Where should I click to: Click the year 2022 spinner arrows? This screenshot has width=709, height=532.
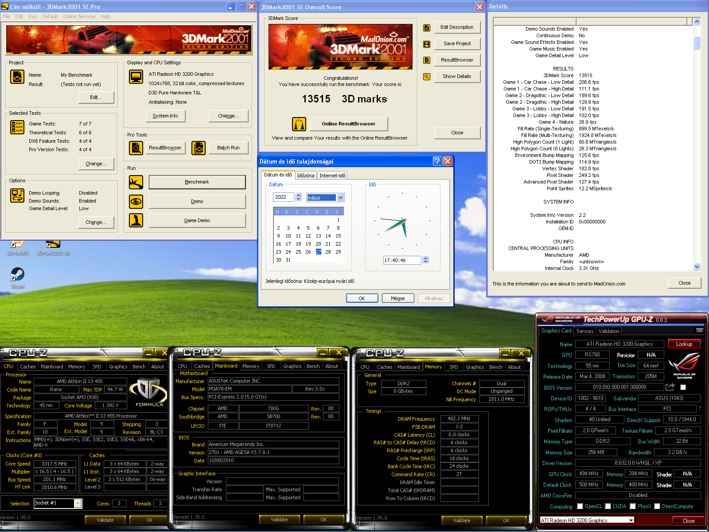point(298,197)
